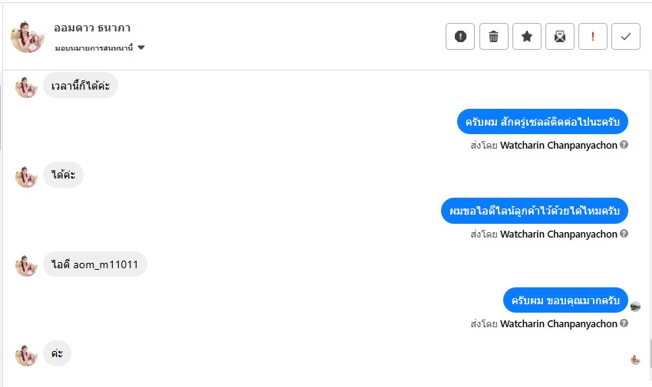Screen dimensions: 652x387
Task: Mark conversation as spam with octagon icon
Action: click(x=460, y=36)
